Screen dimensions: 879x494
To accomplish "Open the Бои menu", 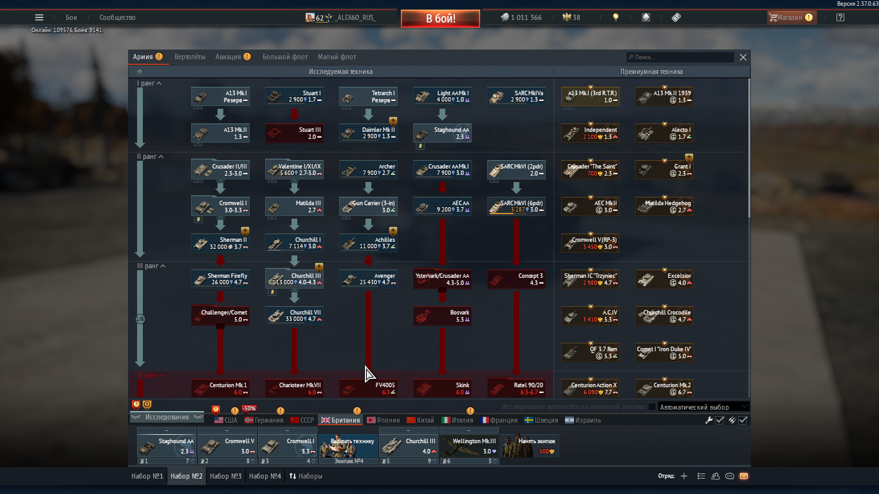I will pyautogui.click(x=71, y=17).
